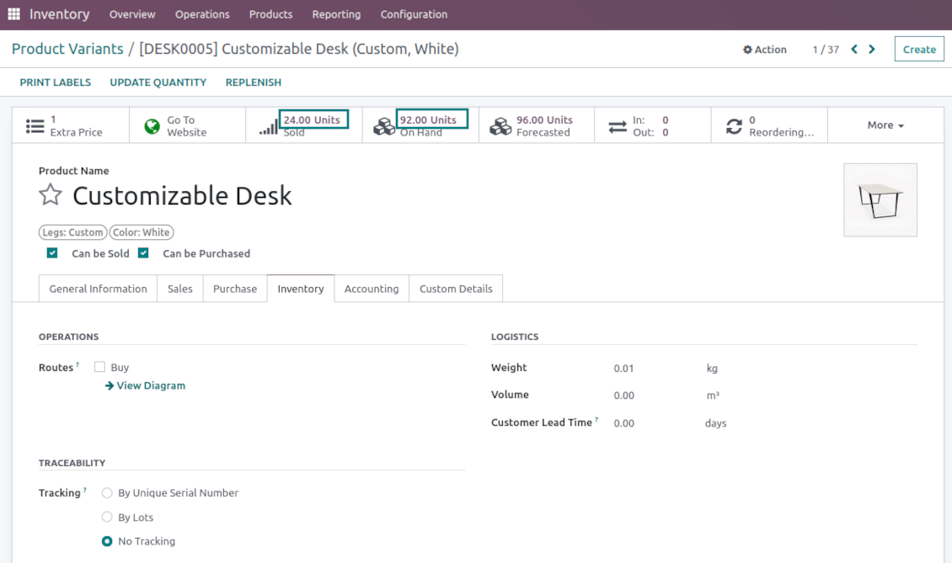Enable the Buy route checkbox
Image resolution: width=952 pixels, height=563 pixels.
point(99,367)
